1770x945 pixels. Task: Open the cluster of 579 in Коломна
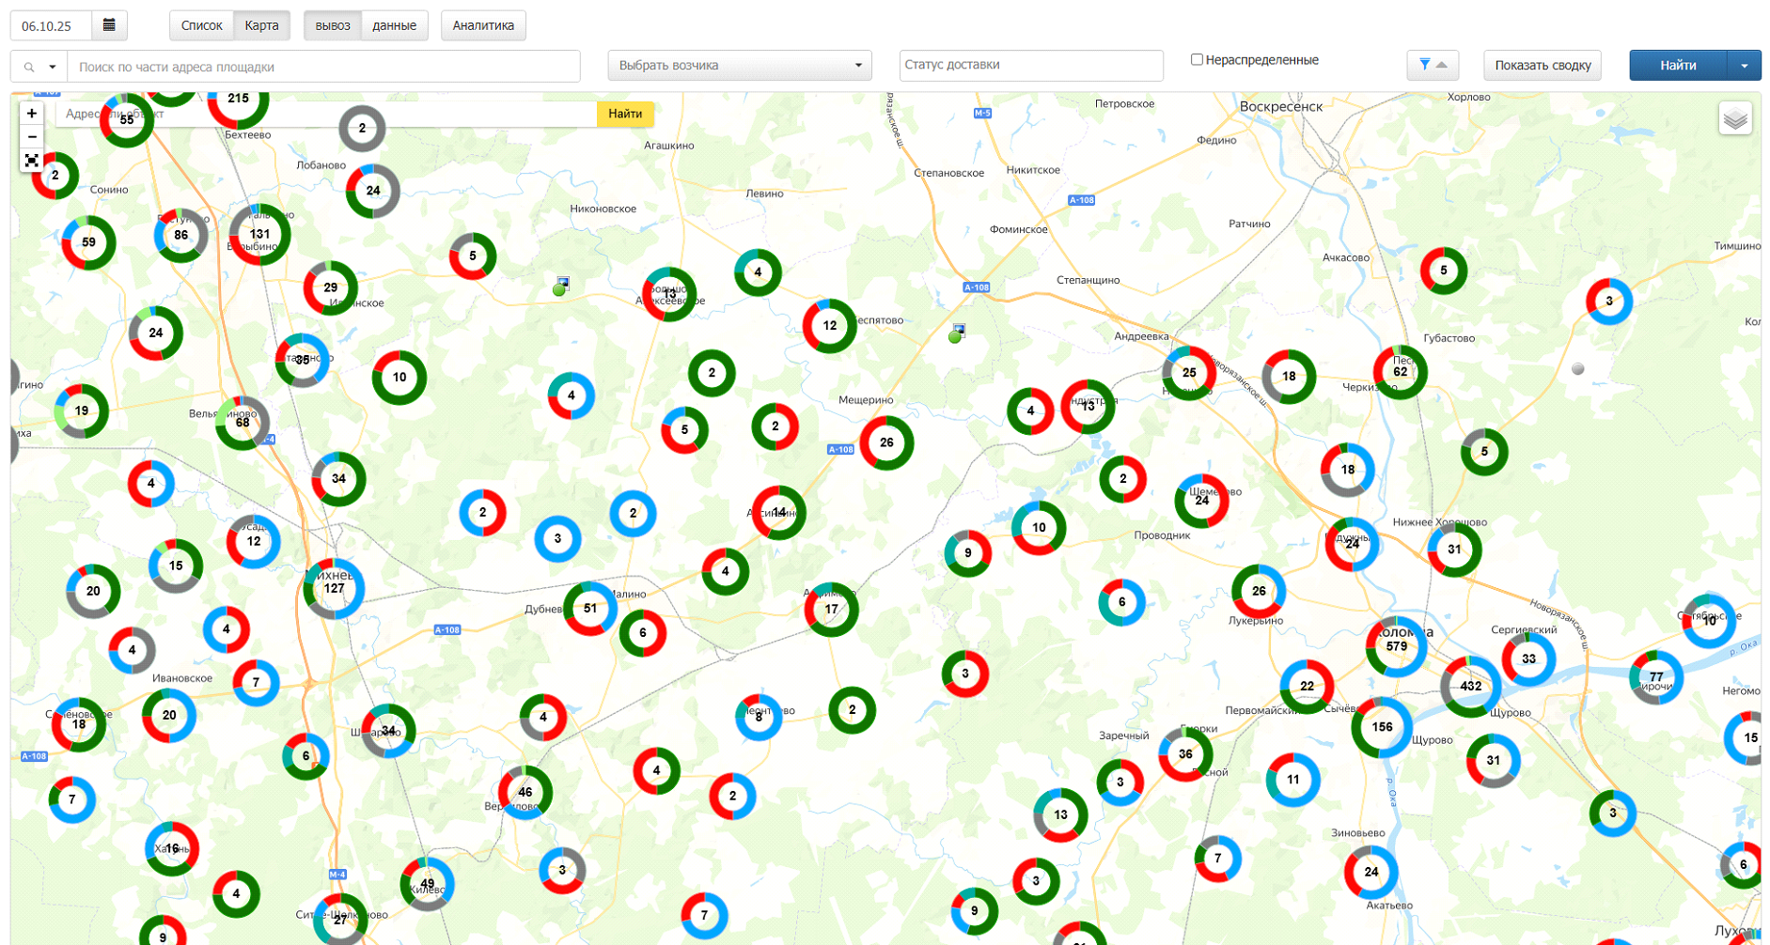1396,646
